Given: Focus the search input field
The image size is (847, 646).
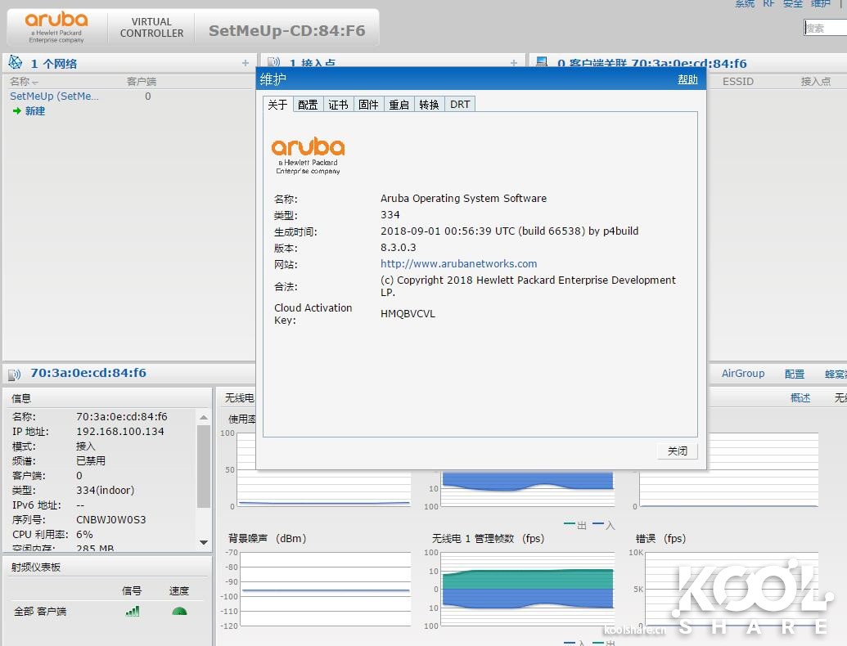Looking at the screenshot, I should coord(826,28).
